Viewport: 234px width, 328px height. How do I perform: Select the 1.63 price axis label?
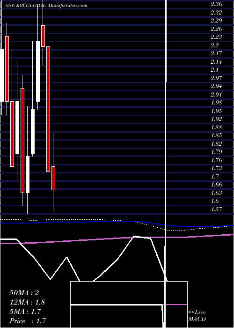pos(216,193)
